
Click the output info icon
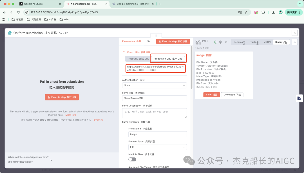click(220, 42)
